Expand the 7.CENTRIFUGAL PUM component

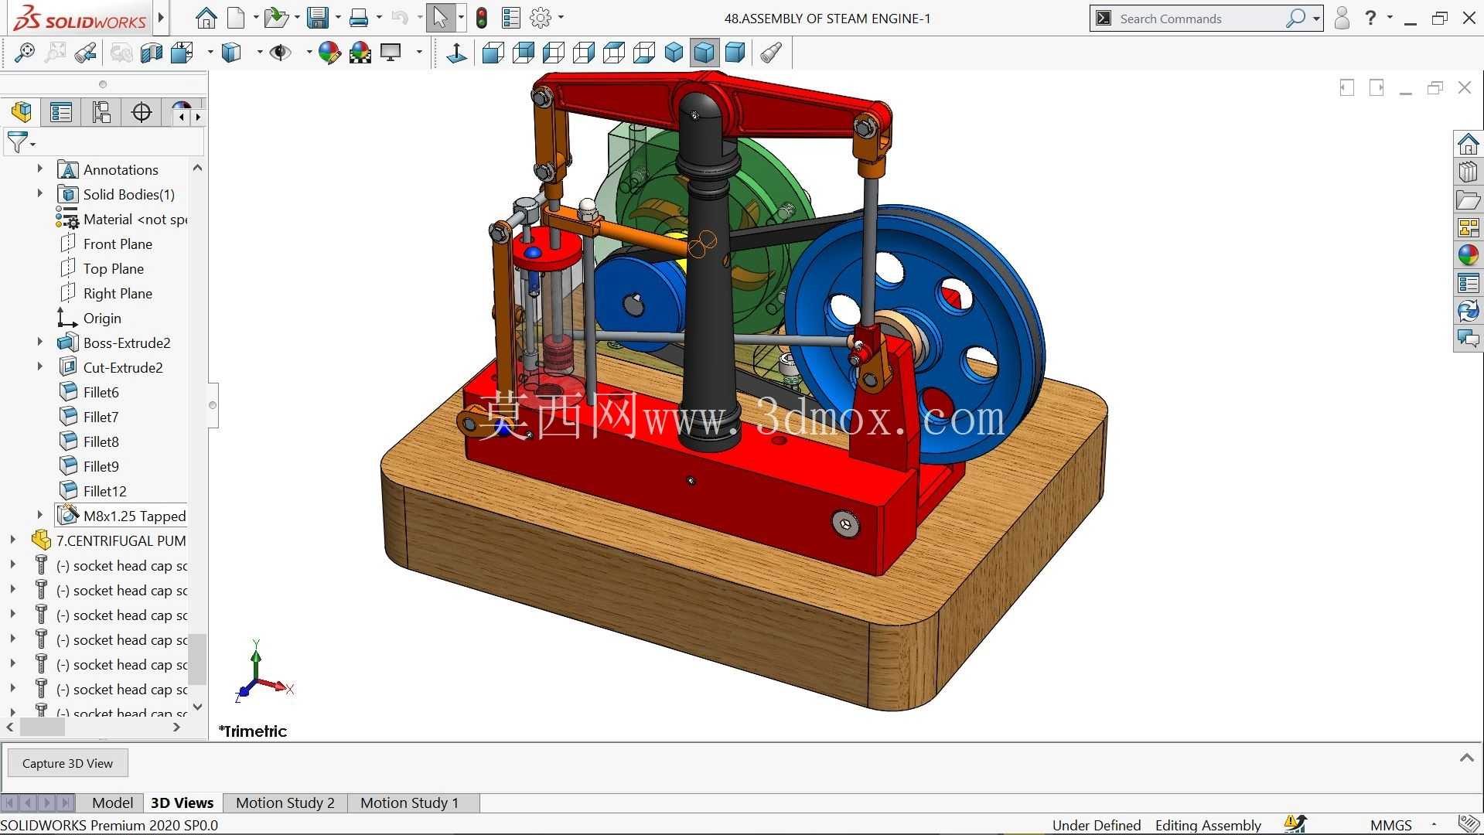tap(12, 540)
